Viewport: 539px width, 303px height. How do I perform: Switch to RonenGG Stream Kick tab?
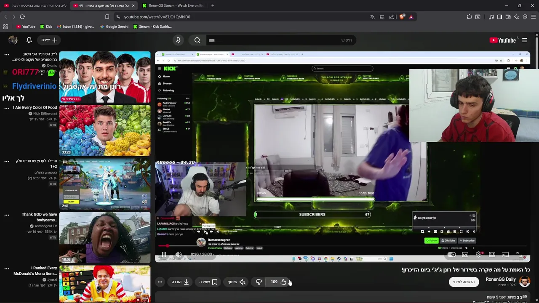point(173,5)
